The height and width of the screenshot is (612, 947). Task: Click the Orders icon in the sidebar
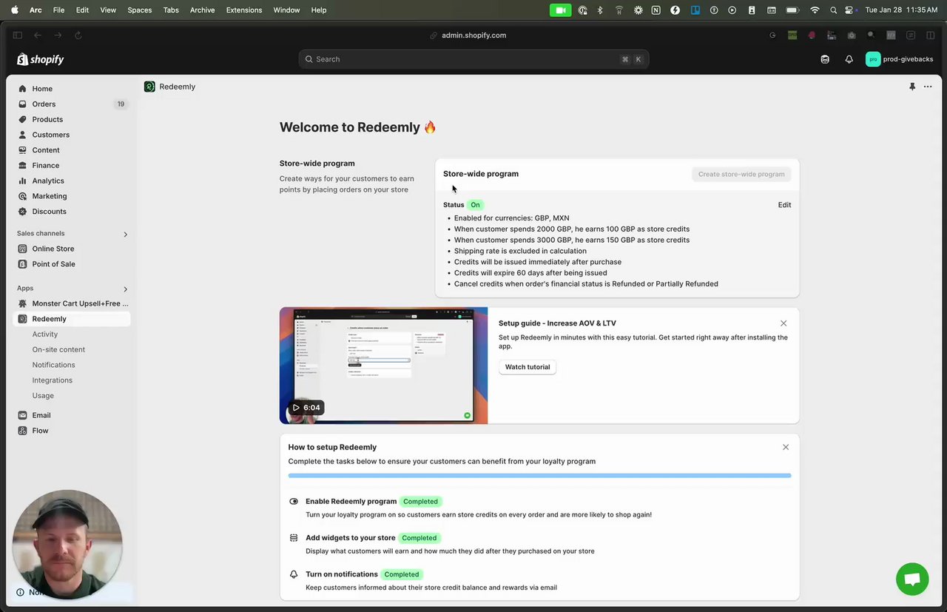(22, 104)
